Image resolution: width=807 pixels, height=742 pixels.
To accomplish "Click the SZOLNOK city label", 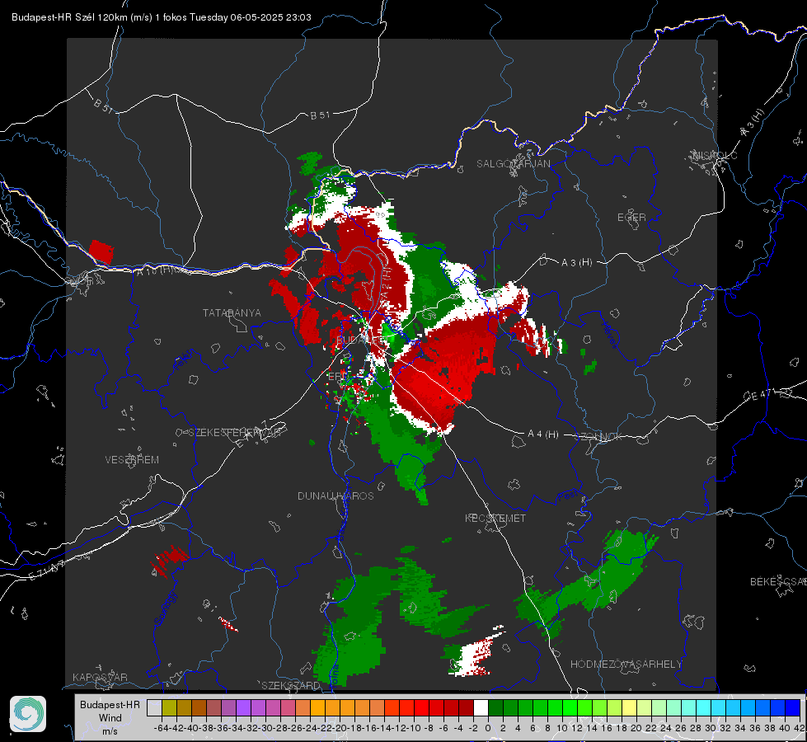I will [x=599, y=437].
